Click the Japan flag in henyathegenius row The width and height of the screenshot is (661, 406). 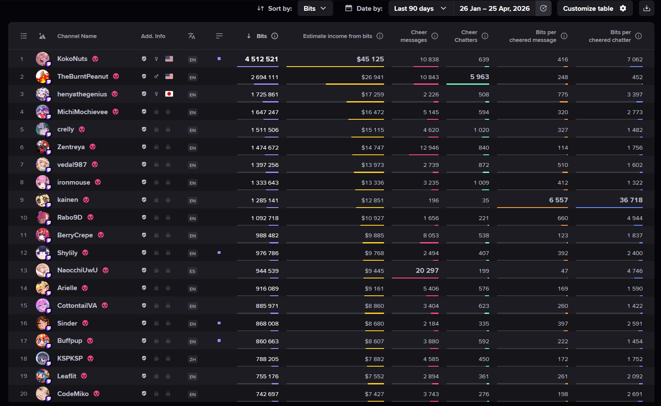coord(169,94)
